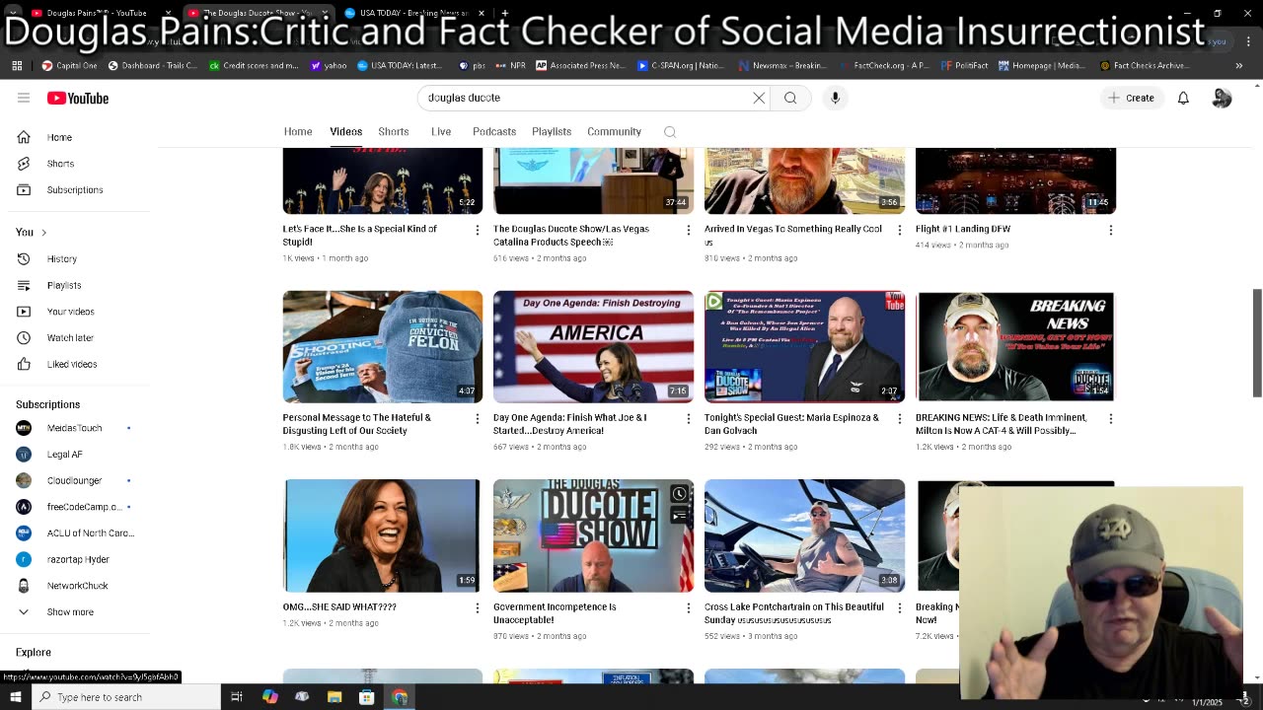The height and width of the screenshot is (710, 1263).
Task: Open the channel Podcasts tab
Action: coord(494,131)
